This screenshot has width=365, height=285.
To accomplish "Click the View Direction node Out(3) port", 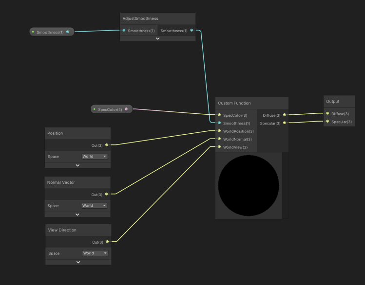I will point(107,242).
